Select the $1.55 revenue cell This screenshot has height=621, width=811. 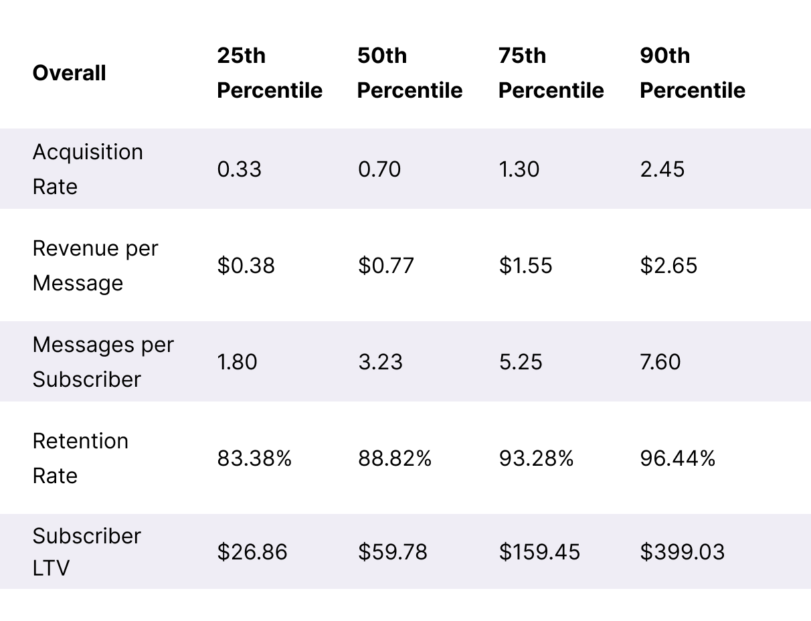[x=525, y=266]
